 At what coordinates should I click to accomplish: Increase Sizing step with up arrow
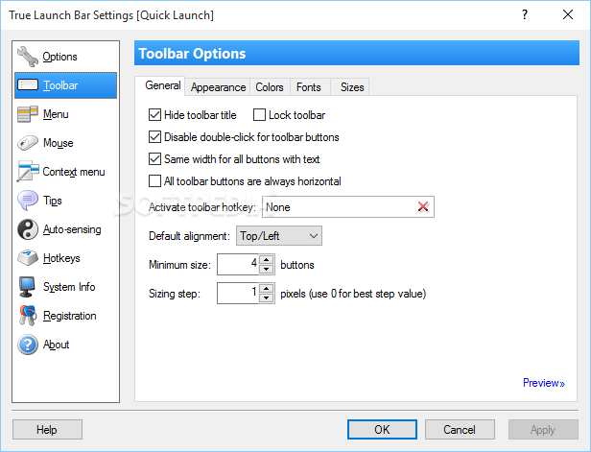pos(267,289)
